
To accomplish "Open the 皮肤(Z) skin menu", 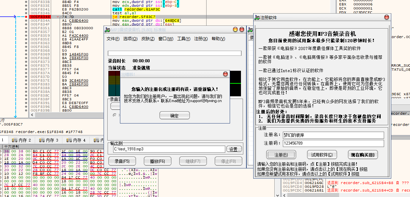I will (148, 39).
